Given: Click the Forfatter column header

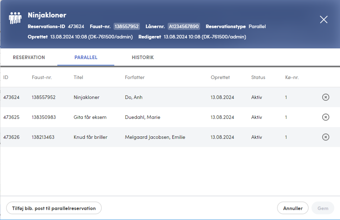Looking at the screenshot, I should 135,77.
